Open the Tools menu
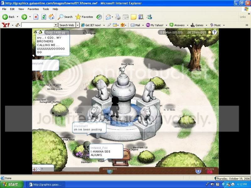The width and height of the screenshot is (251, 188). [x=46, y=9]
